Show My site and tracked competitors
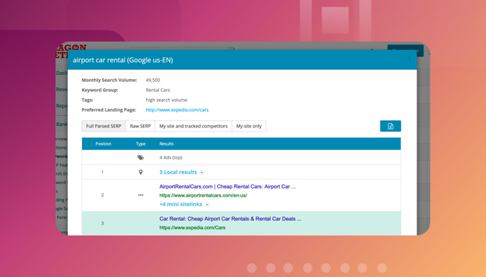Viewport: 486px width, 277px height. 193,126
